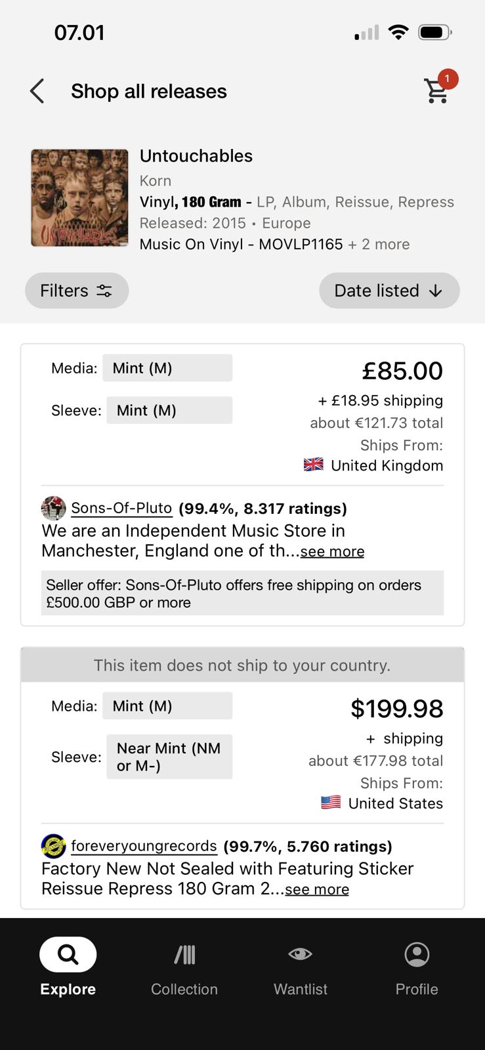Tap the Sons-Of-Pluto seller avatar

(x=54, y=508)
